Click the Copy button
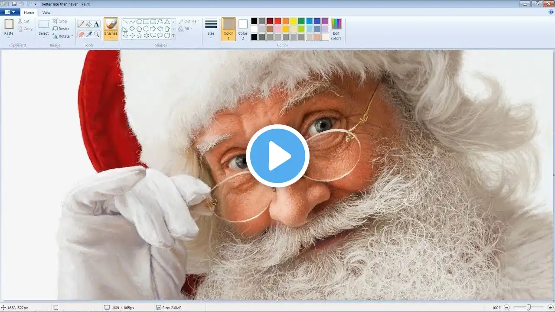The height and width of the screenshot is (312, 555). click(25, 29)
